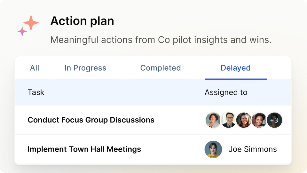Click the Action plan heading
The height and width of the screenshot is (173, 307).
click(82, 21)
